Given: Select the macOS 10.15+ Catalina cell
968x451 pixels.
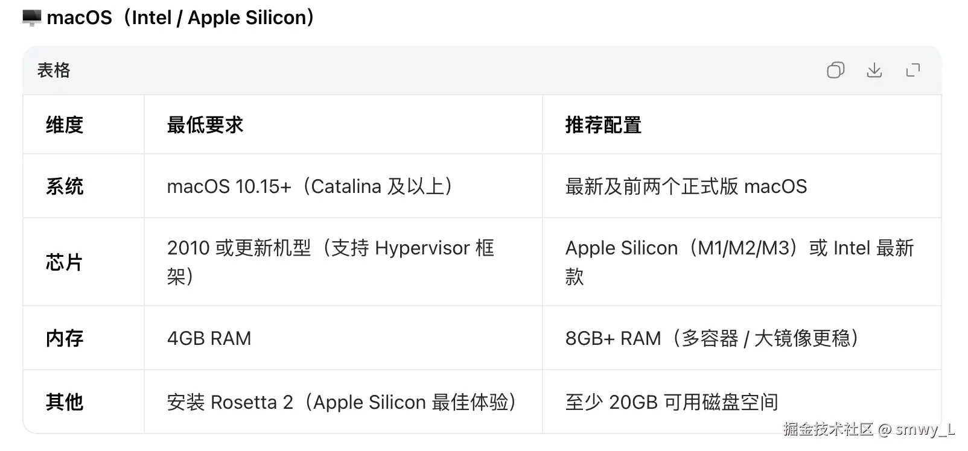Looking at the screenshot, I should pyautogui.click(x=310, y=186).
